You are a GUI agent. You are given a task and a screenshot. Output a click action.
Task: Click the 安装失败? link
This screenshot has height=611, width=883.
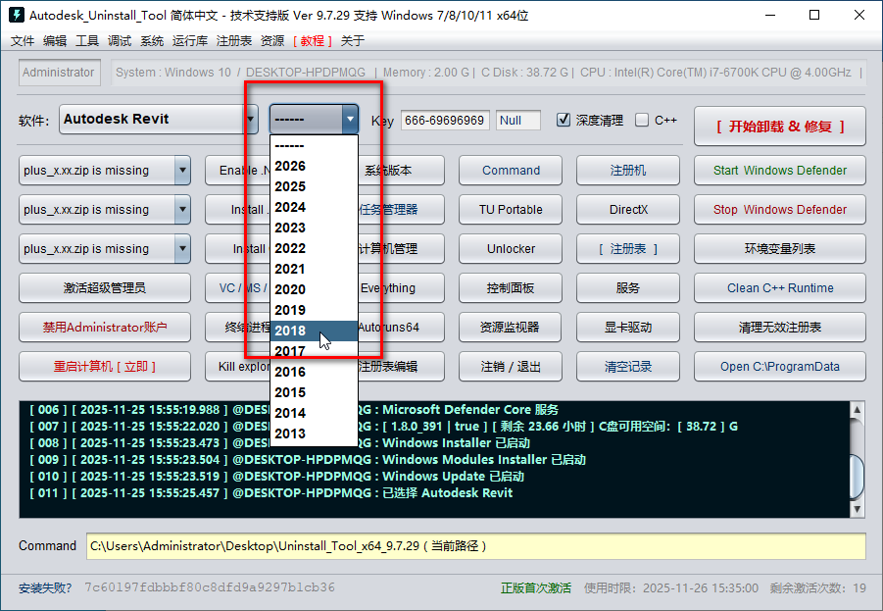[45, 587]
